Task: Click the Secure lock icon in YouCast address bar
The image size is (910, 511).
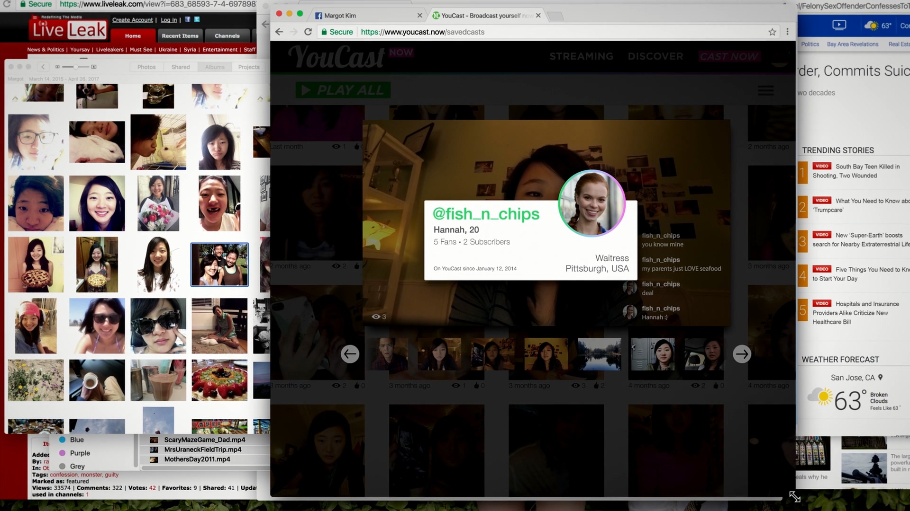Action: (x=324, y=32)
